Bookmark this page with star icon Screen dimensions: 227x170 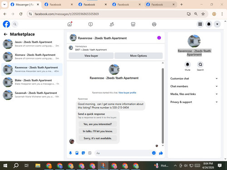pyautogui.click(x=203, y=14)
